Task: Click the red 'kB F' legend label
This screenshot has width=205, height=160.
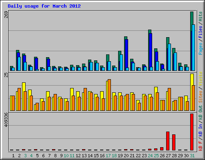Action: [x=200, y=146]
